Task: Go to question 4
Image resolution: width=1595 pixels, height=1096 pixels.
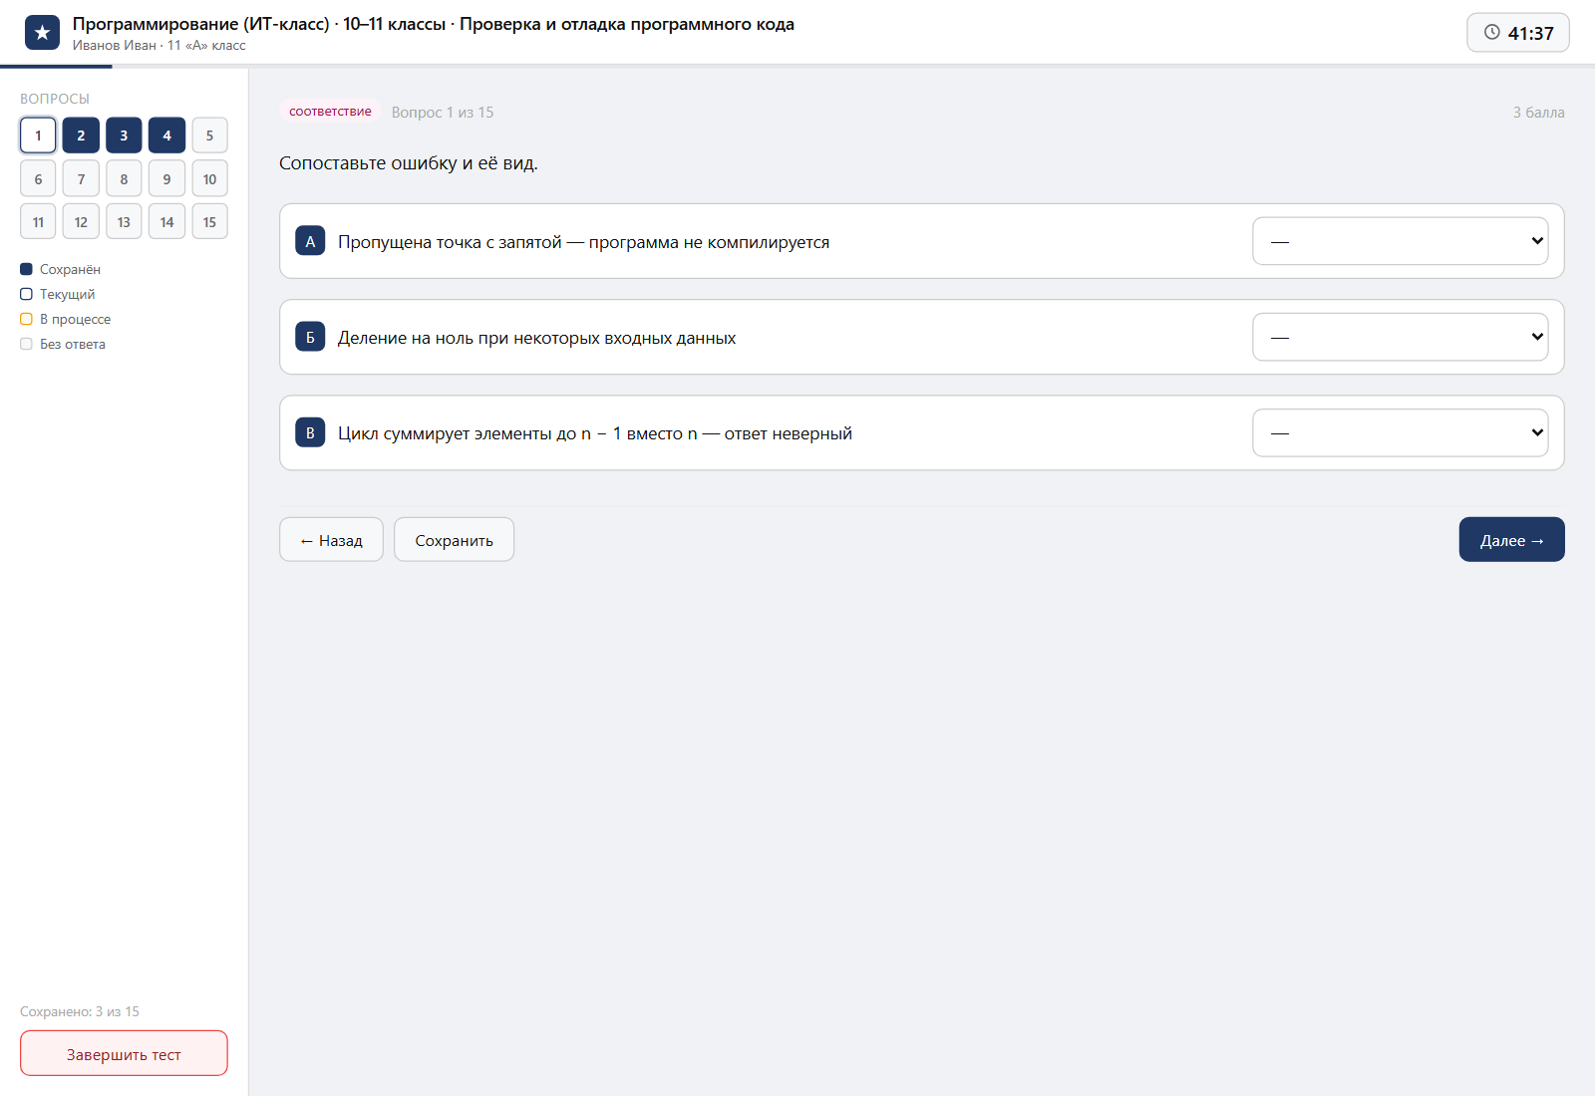Action: tap(166, 136)
